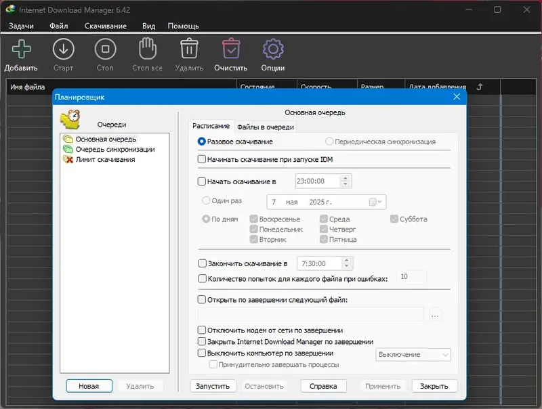Click the Стоп icon in the toolbar
The image size is (542, 409).
pyautogui.click(x=105, y=49)
